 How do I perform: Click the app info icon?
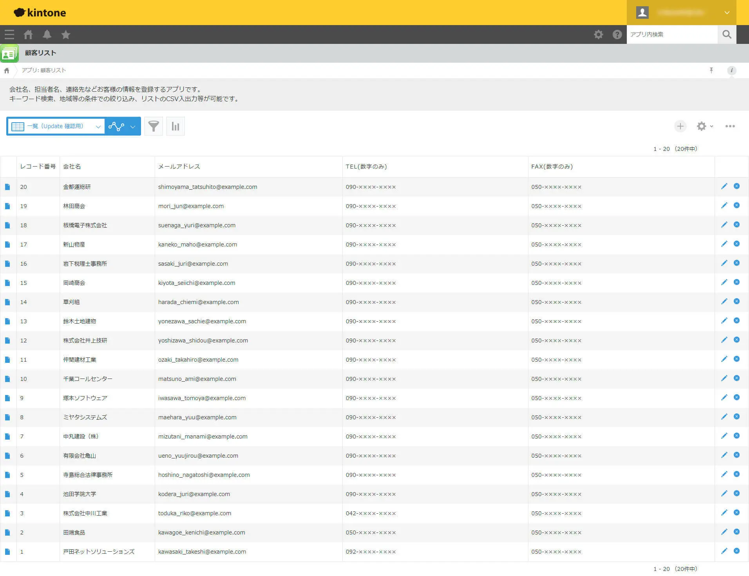[731, 71]
